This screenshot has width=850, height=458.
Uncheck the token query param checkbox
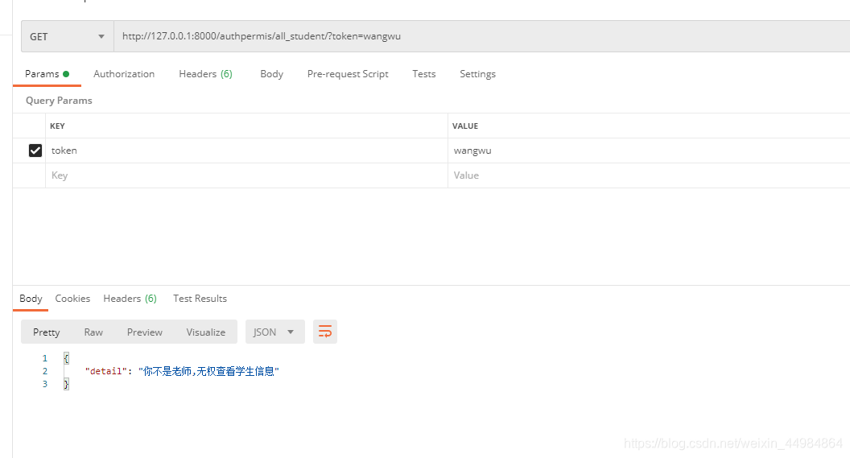35,151
